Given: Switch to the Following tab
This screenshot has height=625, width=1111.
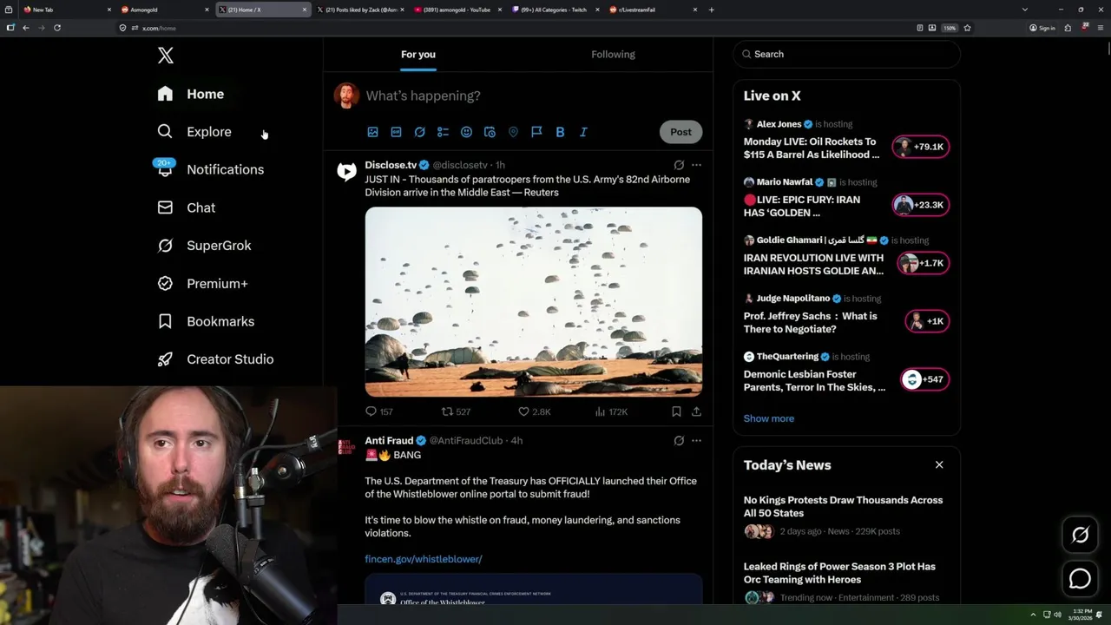Looking at the screenshot, I should click(x=613, y=54).
